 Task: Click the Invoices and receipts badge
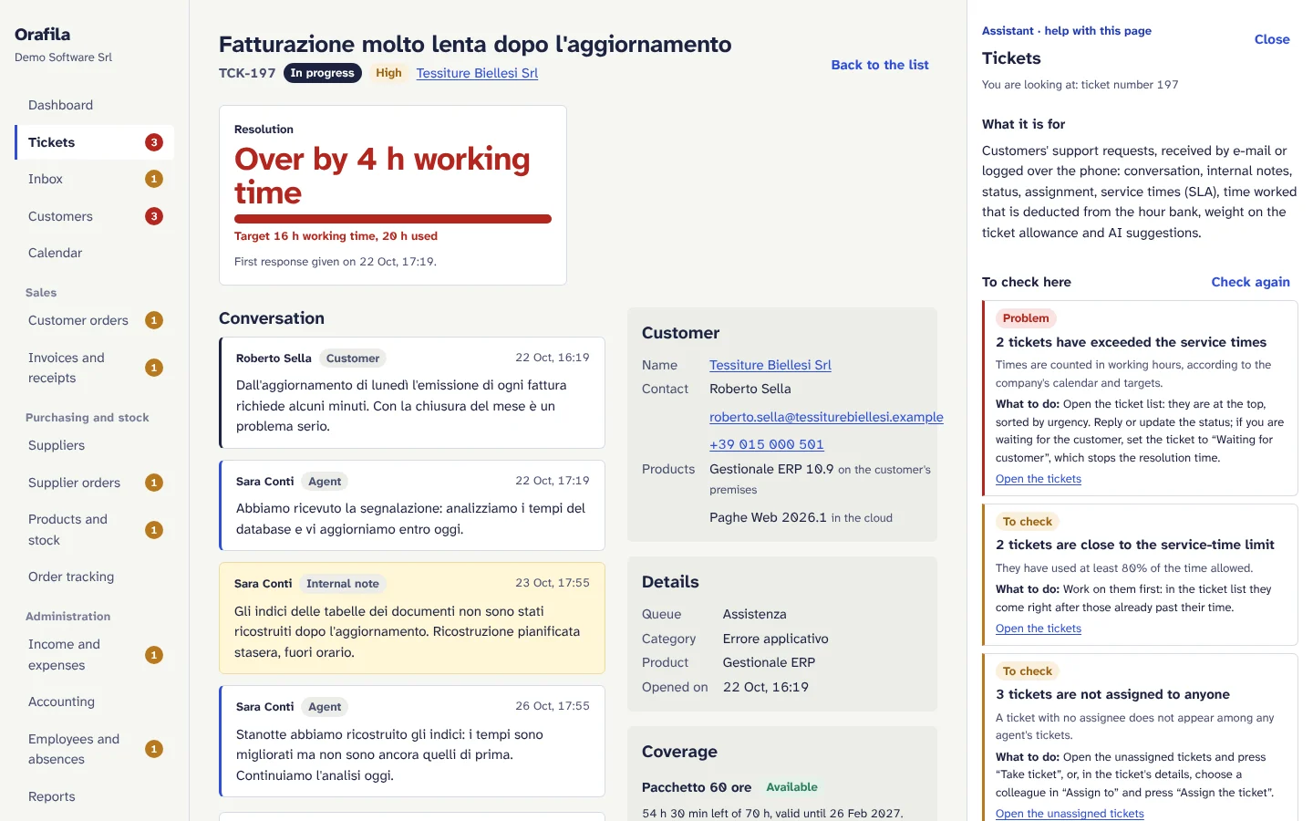tap(154, 368)
